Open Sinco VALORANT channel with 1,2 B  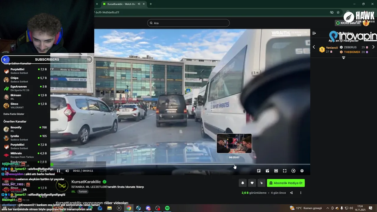tap(25, 105)
